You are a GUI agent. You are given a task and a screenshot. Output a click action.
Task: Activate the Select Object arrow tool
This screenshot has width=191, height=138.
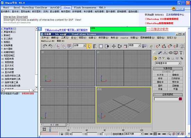(x=89, y=46)
